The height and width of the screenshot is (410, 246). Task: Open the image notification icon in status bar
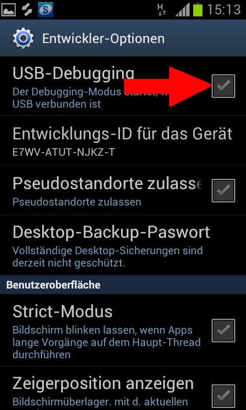pos(8,10)
